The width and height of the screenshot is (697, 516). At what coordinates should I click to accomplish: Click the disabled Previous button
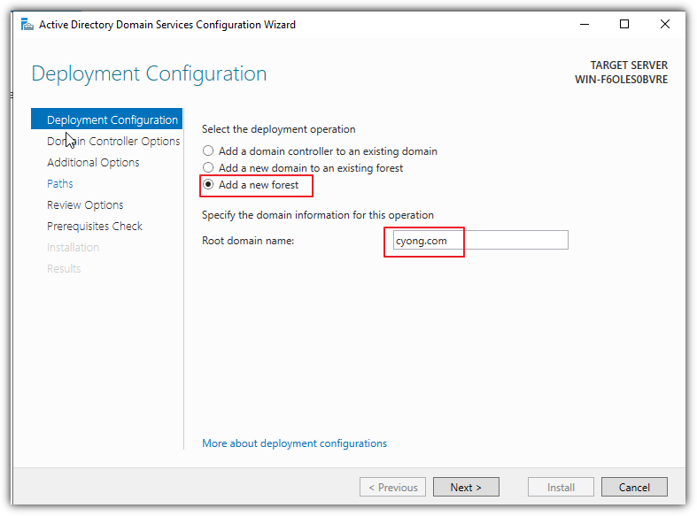(x=393, y=487)
